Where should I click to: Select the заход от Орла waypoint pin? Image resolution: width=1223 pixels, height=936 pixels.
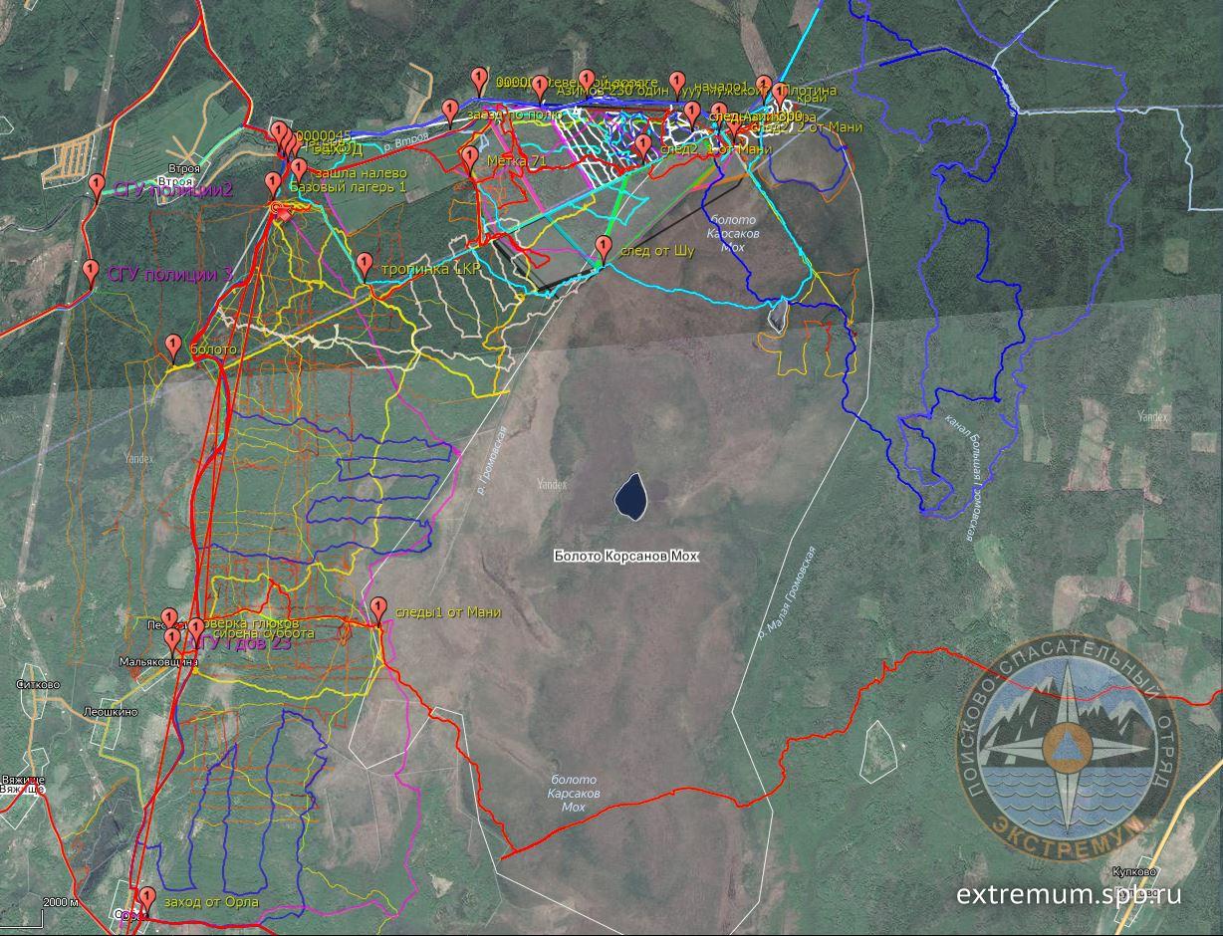point(146,900)
